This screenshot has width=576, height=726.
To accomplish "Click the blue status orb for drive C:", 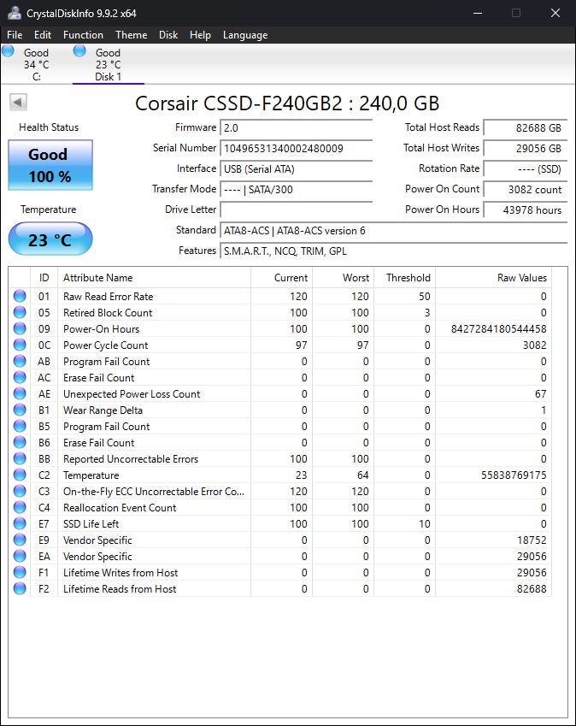I will pos(9,50).
